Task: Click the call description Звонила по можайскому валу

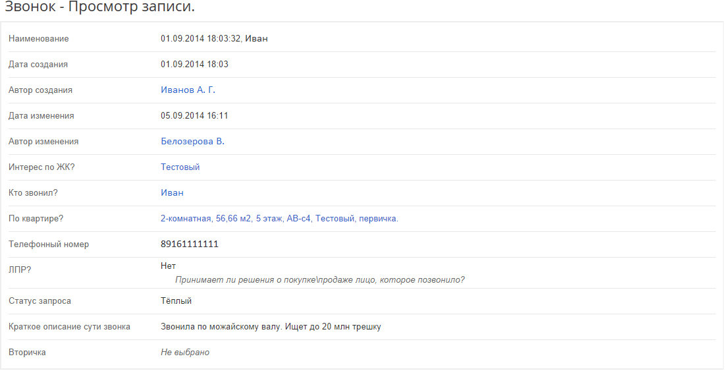Action: pyautogui.click(x=271, y=327)
